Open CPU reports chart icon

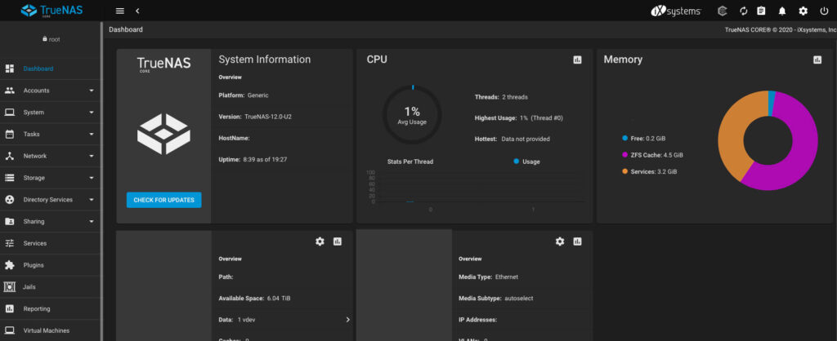coord(577,60)
